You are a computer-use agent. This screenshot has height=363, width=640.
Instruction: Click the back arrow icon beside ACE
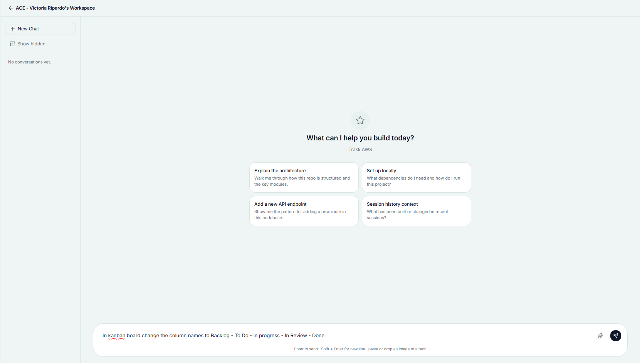pyautogui.click(x=11, y=8)
